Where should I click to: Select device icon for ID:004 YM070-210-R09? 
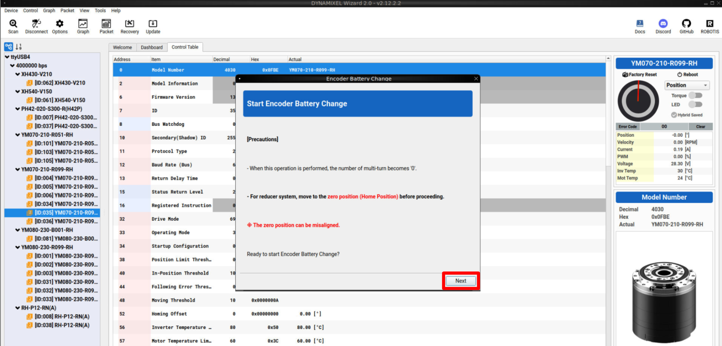point(30,178)
